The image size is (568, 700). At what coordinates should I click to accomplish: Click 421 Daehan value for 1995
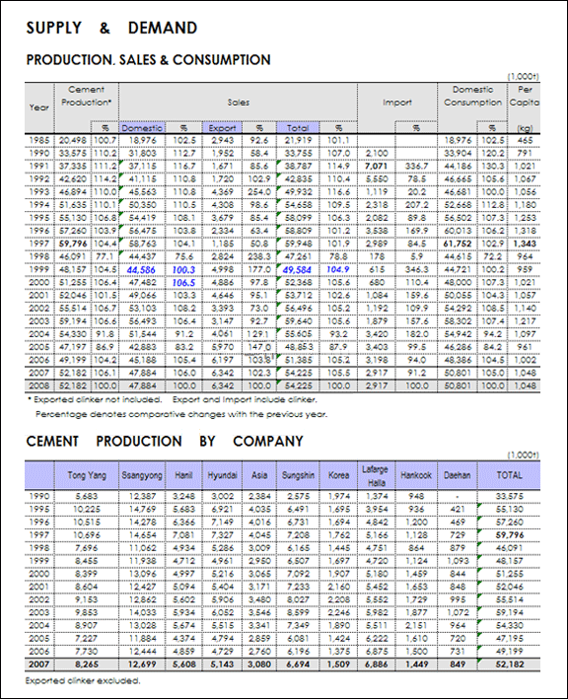[458, 509]
